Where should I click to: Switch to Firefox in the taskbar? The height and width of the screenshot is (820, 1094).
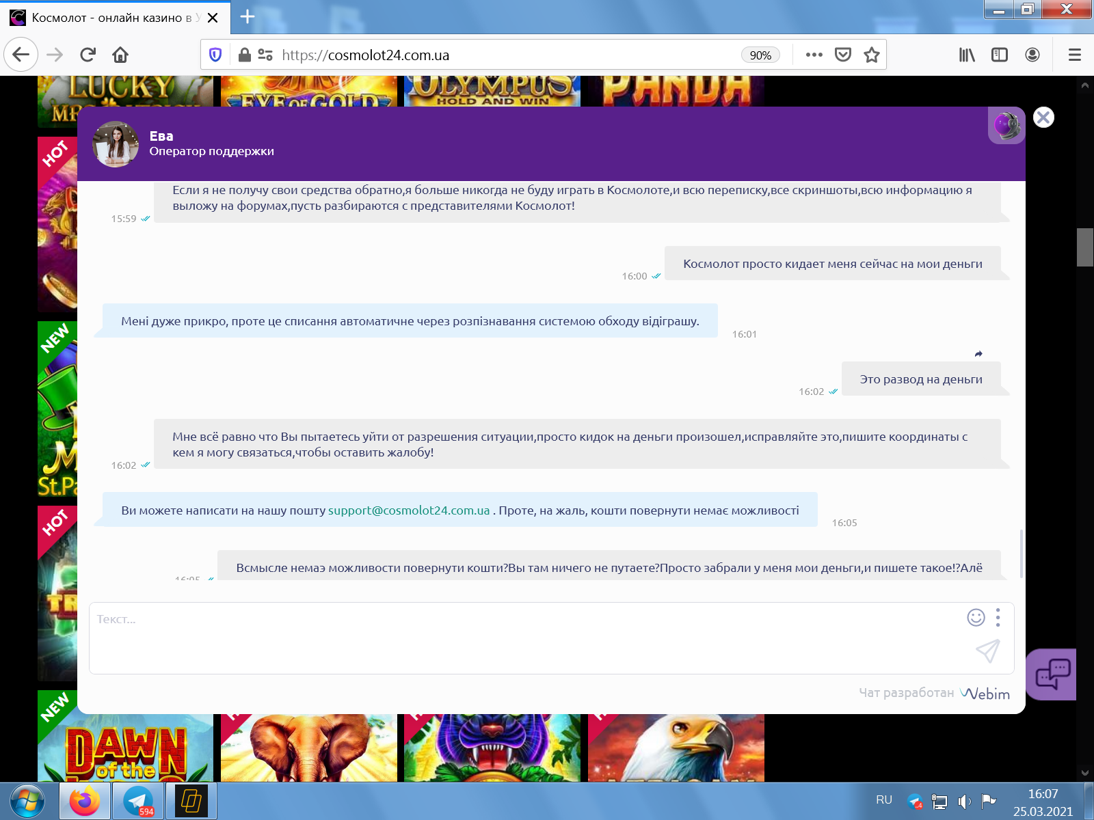coord(85,801)
